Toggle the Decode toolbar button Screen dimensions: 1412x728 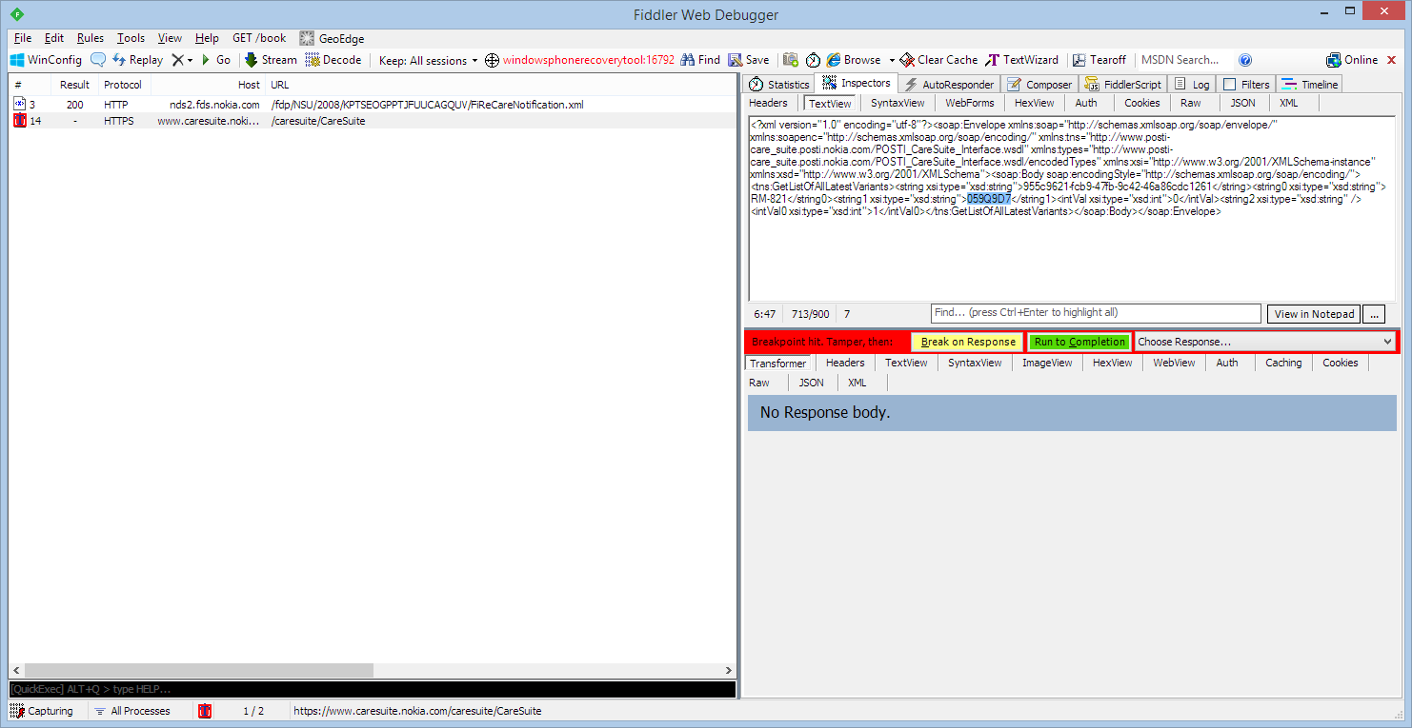pos(333,60)
